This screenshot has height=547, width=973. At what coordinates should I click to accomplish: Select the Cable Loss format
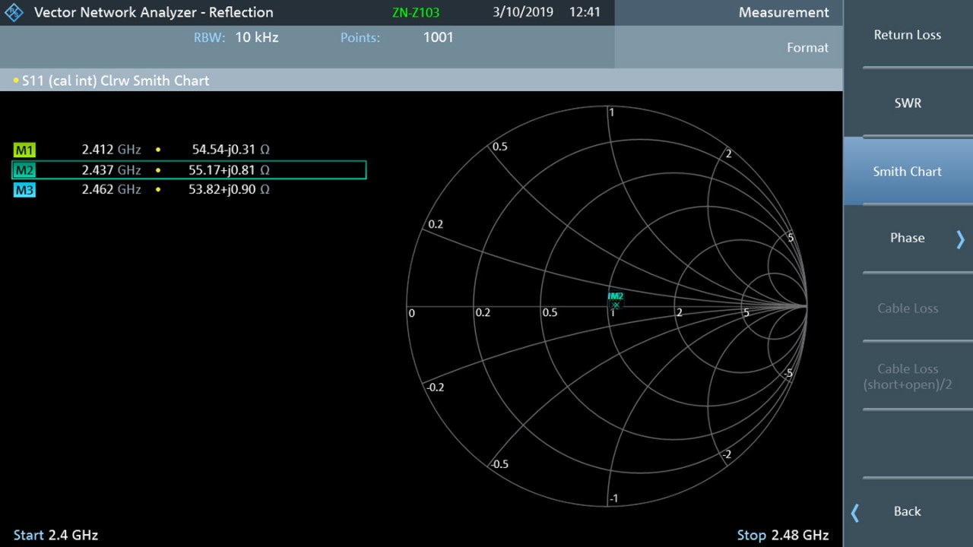tap(908, 308)
